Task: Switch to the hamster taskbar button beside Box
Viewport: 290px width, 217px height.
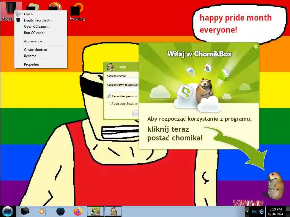Action: (113, 211)
